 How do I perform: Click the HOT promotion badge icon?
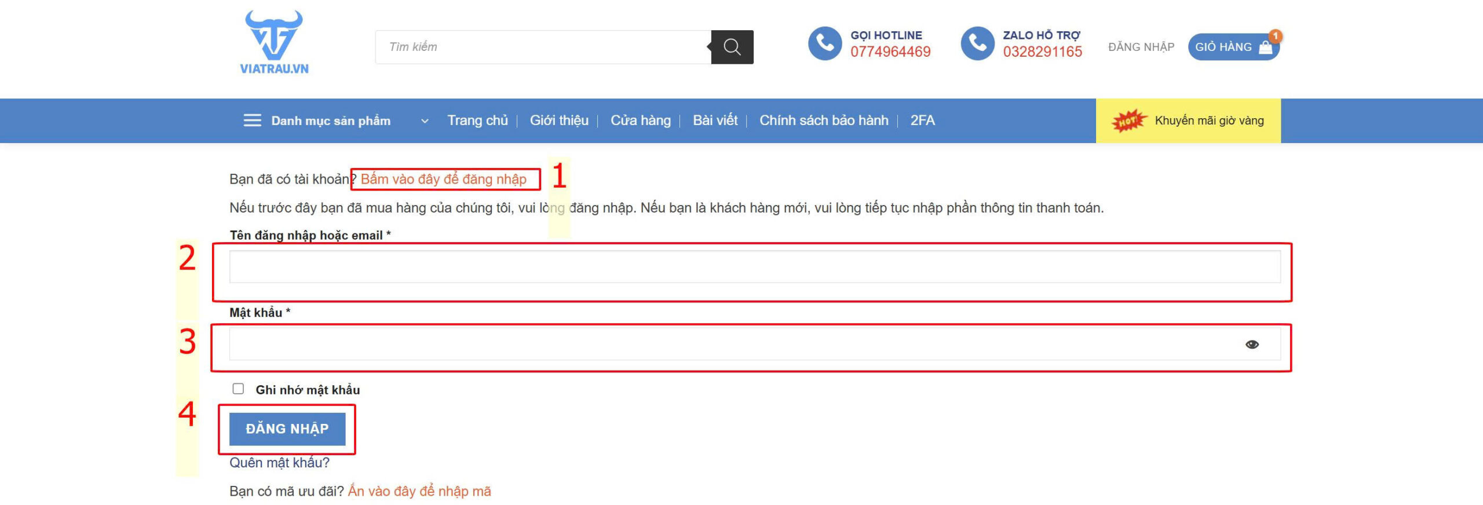1128,120
